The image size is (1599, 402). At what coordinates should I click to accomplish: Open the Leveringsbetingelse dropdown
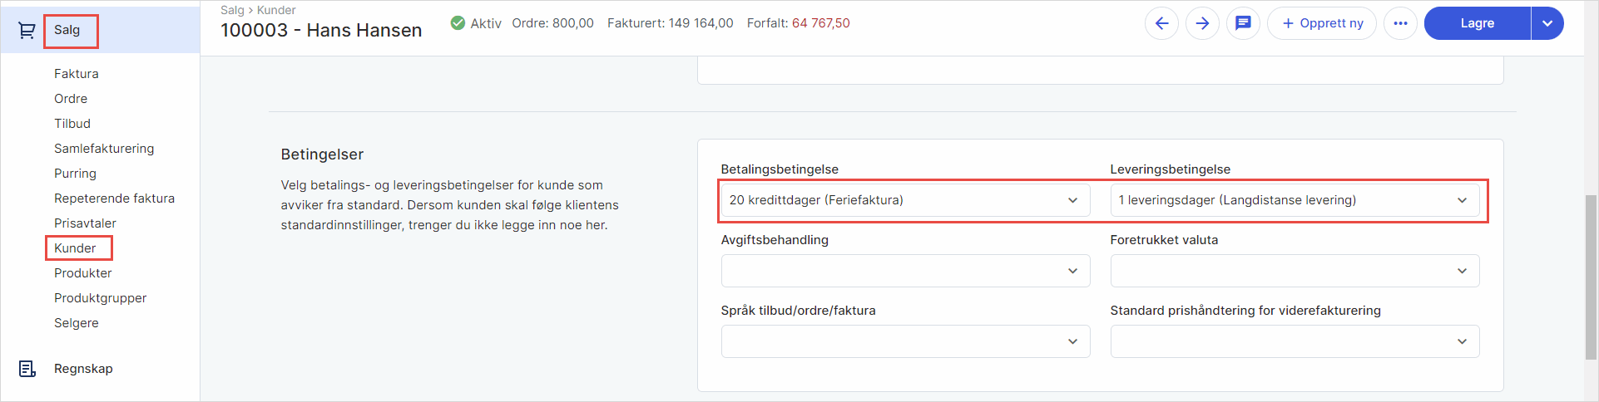(1294, 200)
